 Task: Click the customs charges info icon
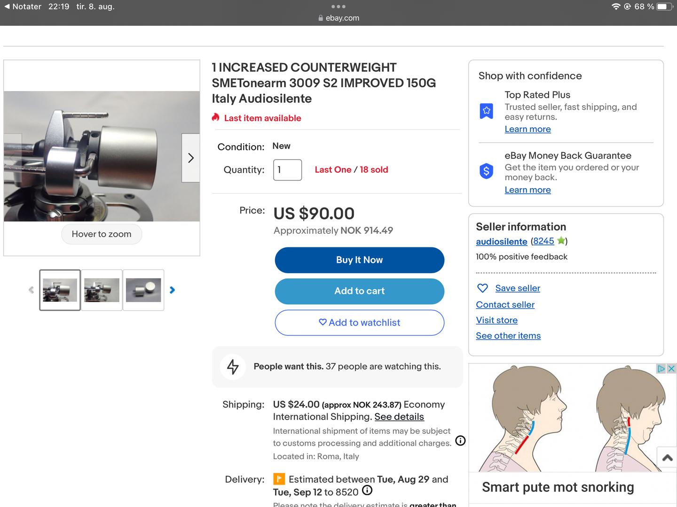(461, 440)
